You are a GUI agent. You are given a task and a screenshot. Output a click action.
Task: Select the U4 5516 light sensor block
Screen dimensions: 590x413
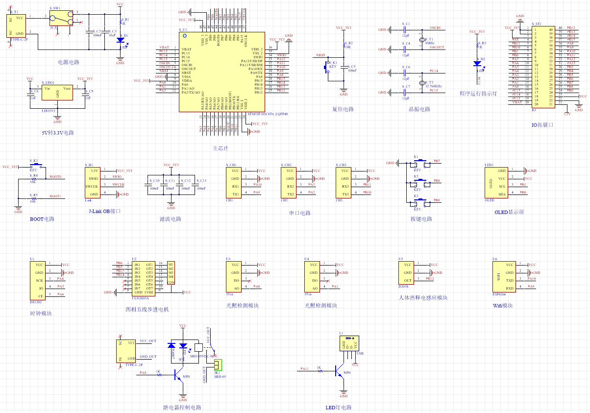[x=313, y=276]
